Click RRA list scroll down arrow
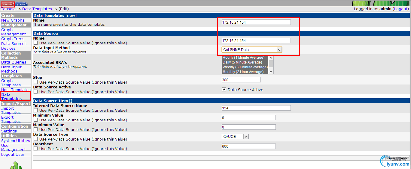The image size is (411, 169). (271, 72)
